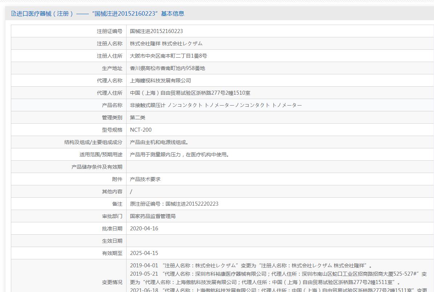
Task: Click the label 备注
Action: pos(117,204)
